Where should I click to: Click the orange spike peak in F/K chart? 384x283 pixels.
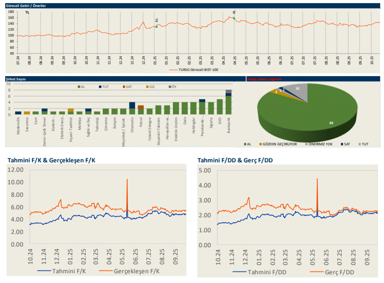tap(127, 180)
